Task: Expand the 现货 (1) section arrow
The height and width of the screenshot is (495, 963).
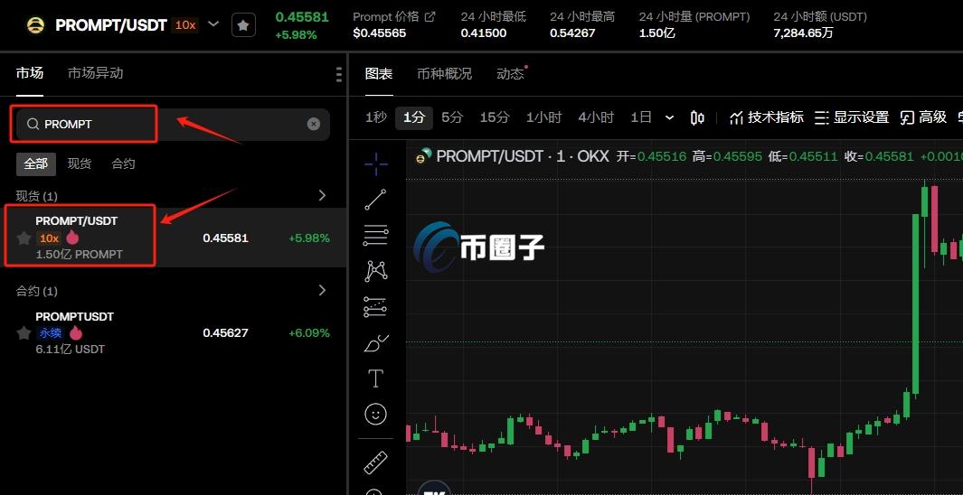Action: tap(323, 195)
